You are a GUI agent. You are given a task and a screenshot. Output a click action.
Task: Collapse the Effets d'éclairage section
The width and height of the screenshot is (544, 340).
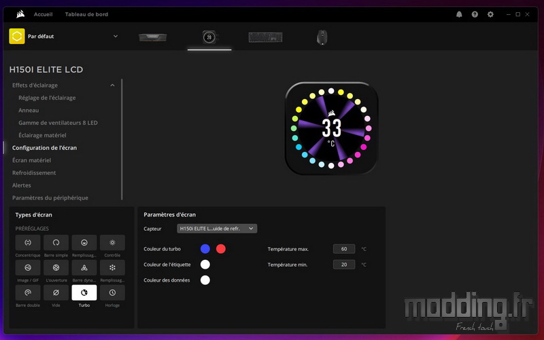[112, 86]
